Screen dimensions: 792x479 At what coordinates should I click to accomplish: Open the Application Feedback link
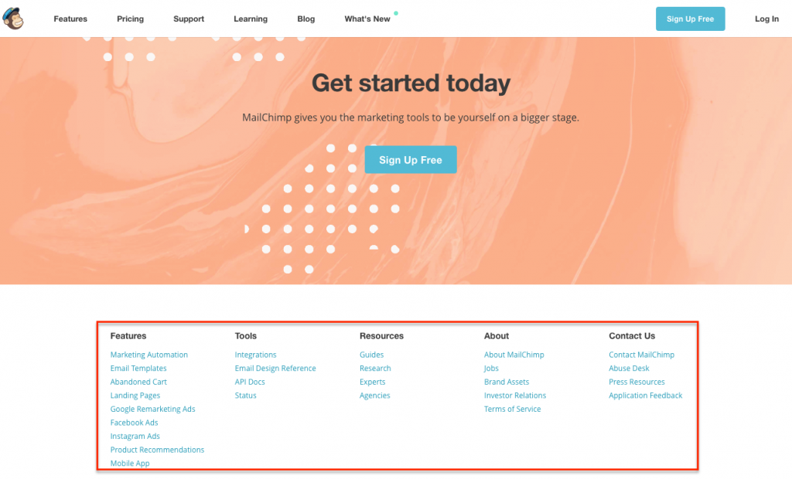click(x=646, y=396)
